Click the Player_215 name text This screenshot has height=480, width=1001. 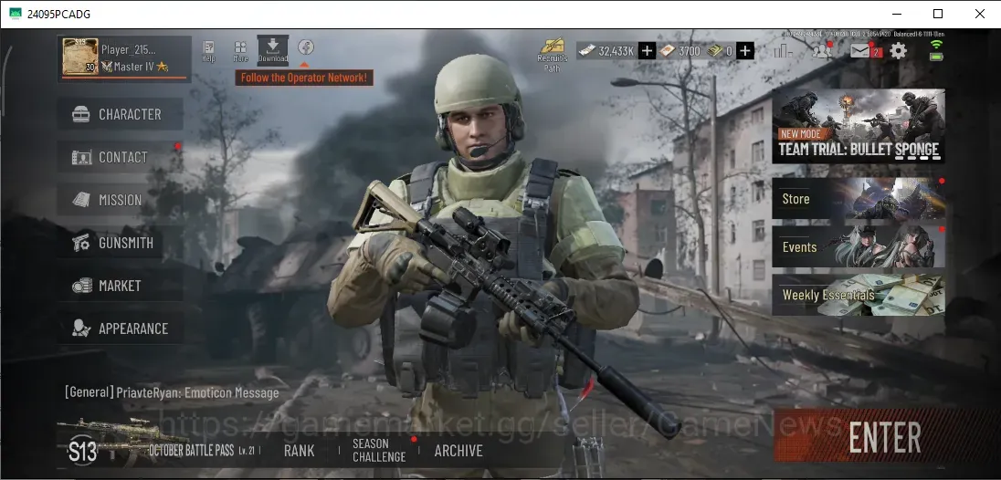pyautogui.click(x=129, y=49)
